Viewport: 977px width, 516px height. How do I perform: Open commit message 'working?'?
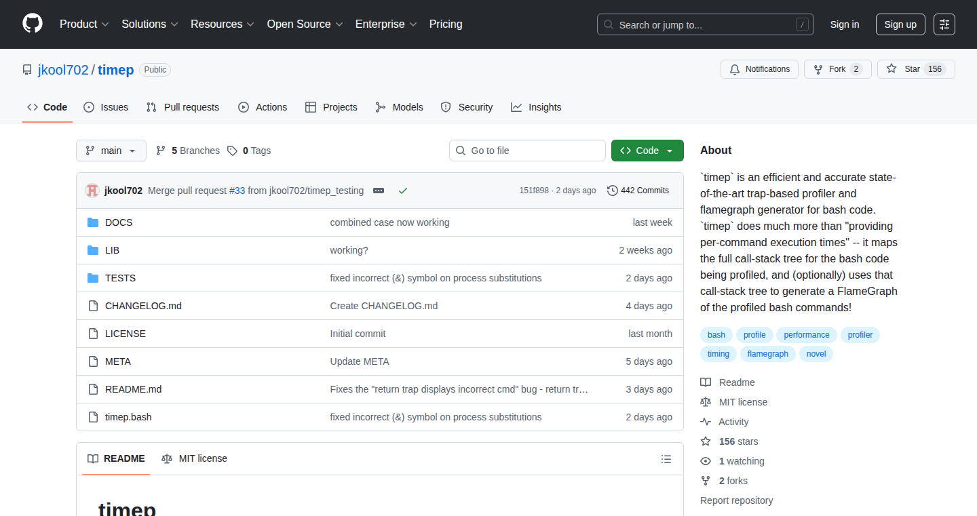click(x=349, y=250)
